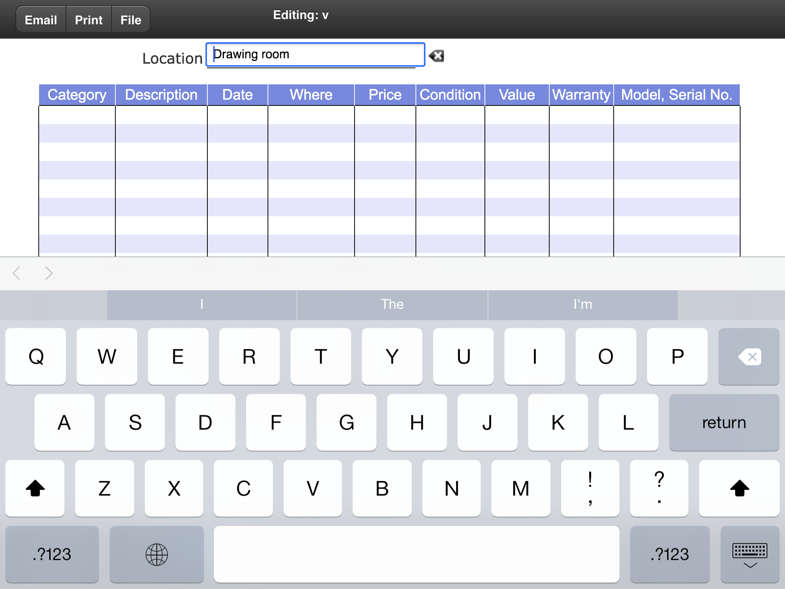
Task: Choose the "I'm" word suggestion
Action: (583, 305)
